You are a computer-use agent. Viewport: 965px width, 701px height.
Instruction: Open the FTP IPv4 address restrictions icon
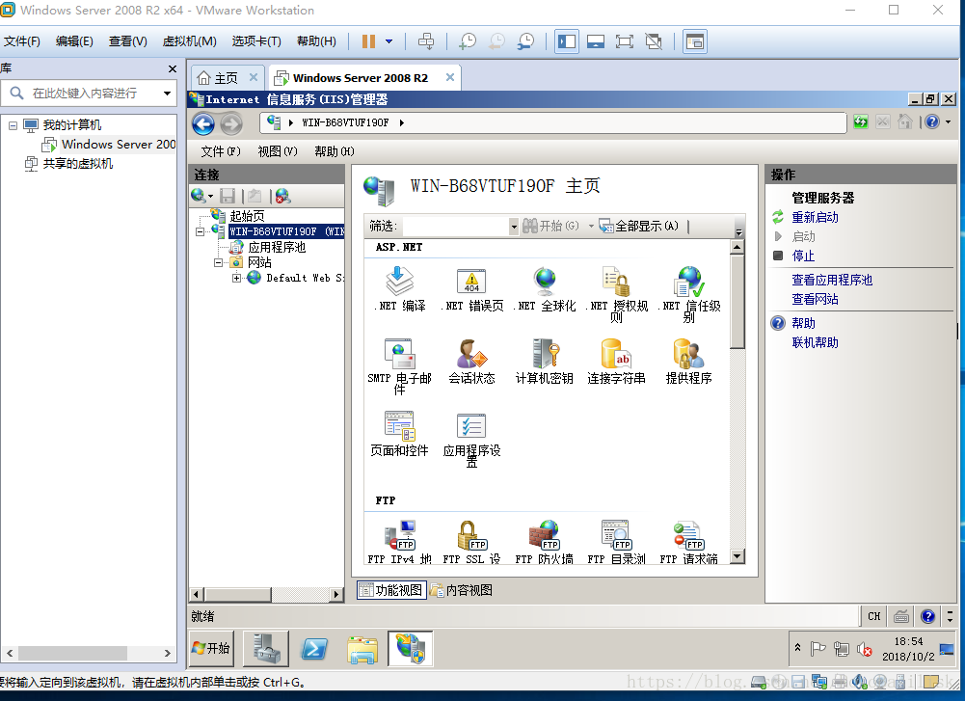[399, 535]
